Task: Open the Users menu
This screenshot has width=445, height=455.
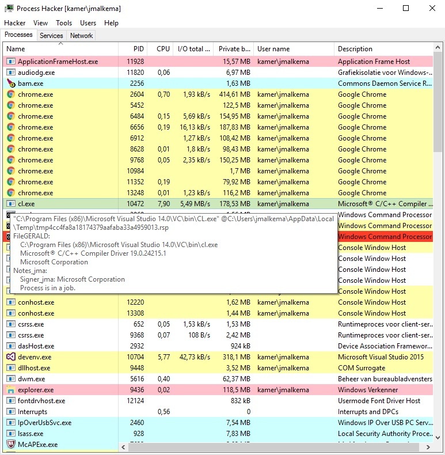Action: pyautogui.click(x=88, y=23)
